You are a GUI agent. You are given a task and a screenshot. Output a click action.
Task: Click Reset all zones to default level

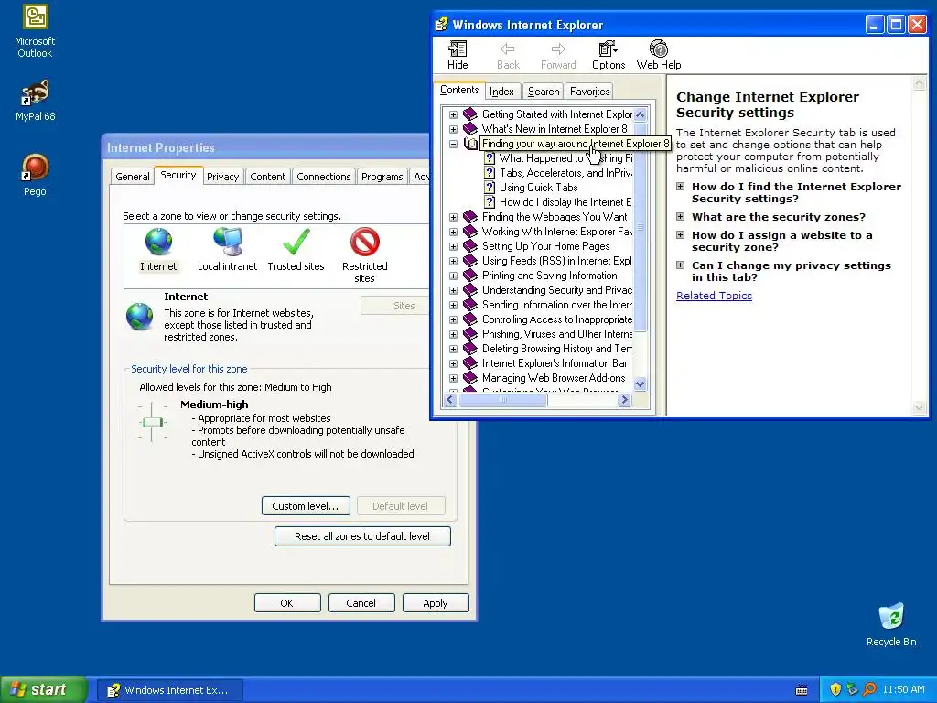[x=362, y=536]
